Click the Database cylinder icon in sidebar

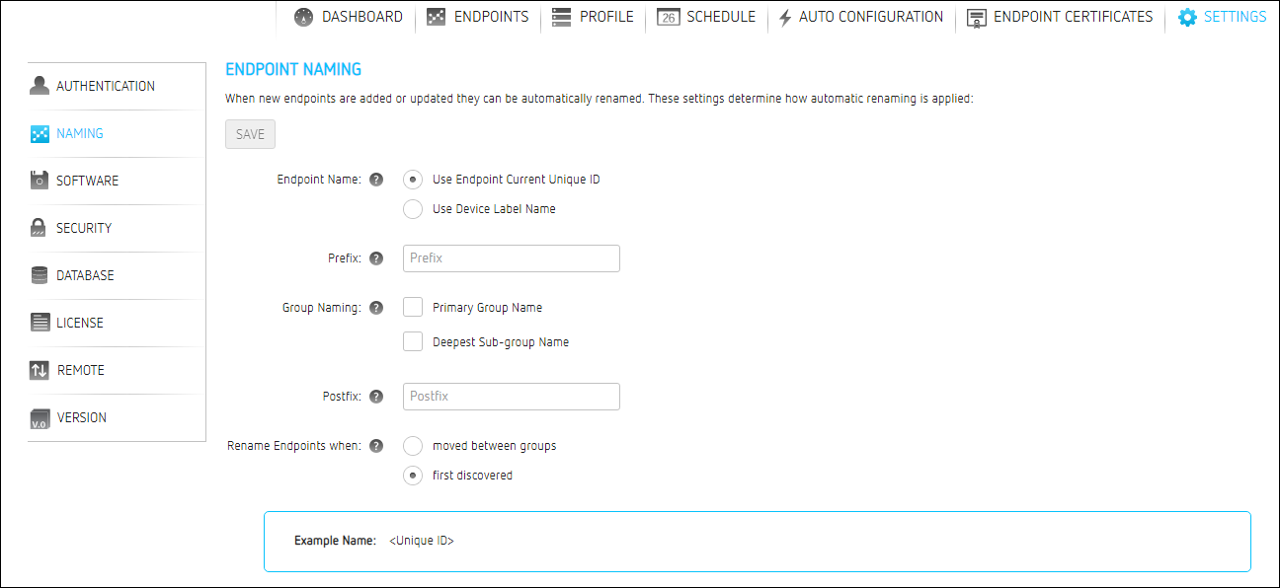[40, 275]
